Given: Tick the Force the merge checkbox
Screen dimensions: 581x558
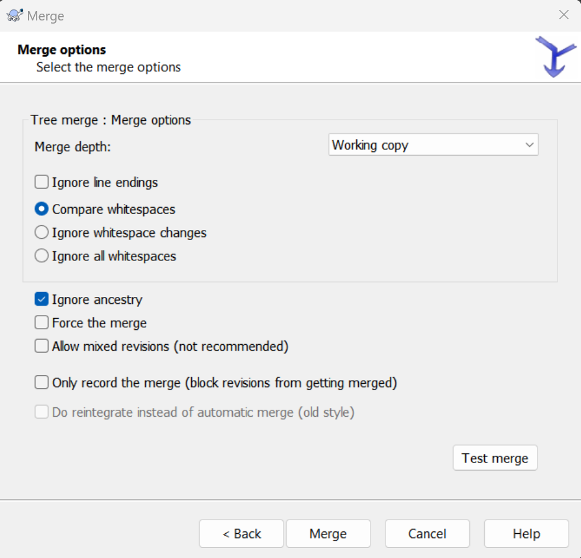Looking at the screenshot, I should point(42,323).
